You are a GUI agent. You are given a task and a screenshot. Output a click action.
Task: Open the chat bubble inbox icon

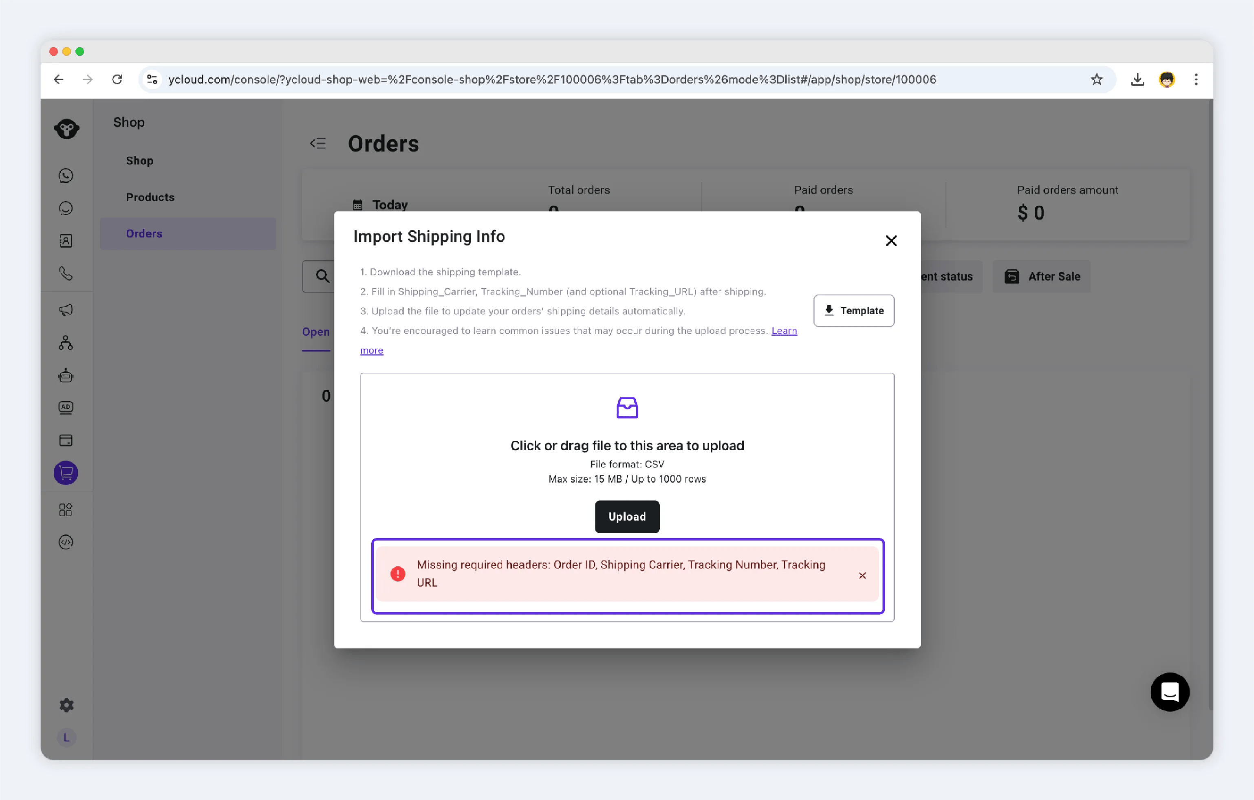pyautogui.click(x=66, y=208)
